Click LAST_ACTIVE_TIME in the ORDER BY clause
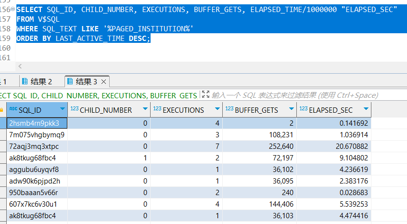407x224 pixels. [x=90, y=39]
